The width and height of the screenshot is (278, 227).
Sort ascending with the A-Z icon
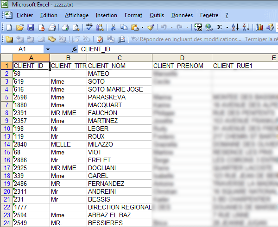tap(235, 27)
